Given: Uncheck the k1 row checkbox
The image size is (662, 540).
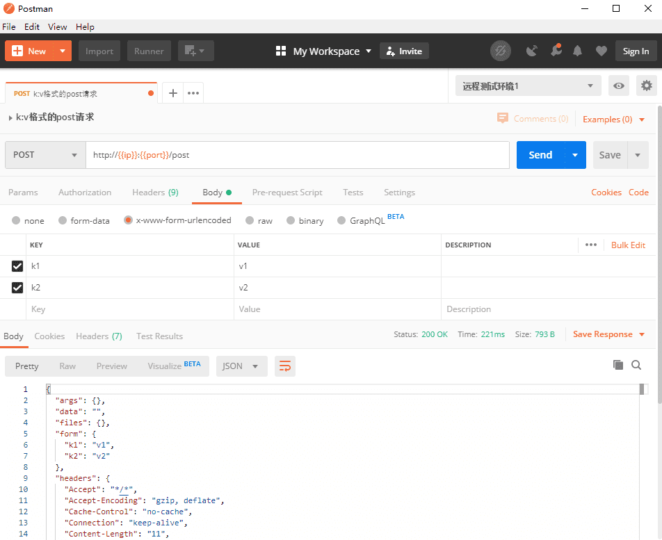Looking at the screenshot, I should pyautogui.click(x=17, y=266).
